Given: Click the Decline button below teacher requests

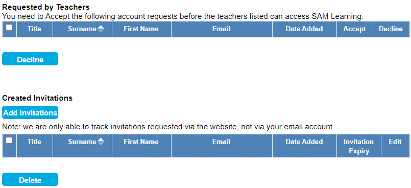Looking at the screenshot, I should click(30, 59).
